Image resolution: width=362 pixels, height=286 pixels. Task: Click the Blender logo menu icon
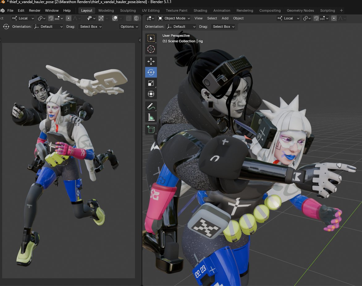pos(2,11)
